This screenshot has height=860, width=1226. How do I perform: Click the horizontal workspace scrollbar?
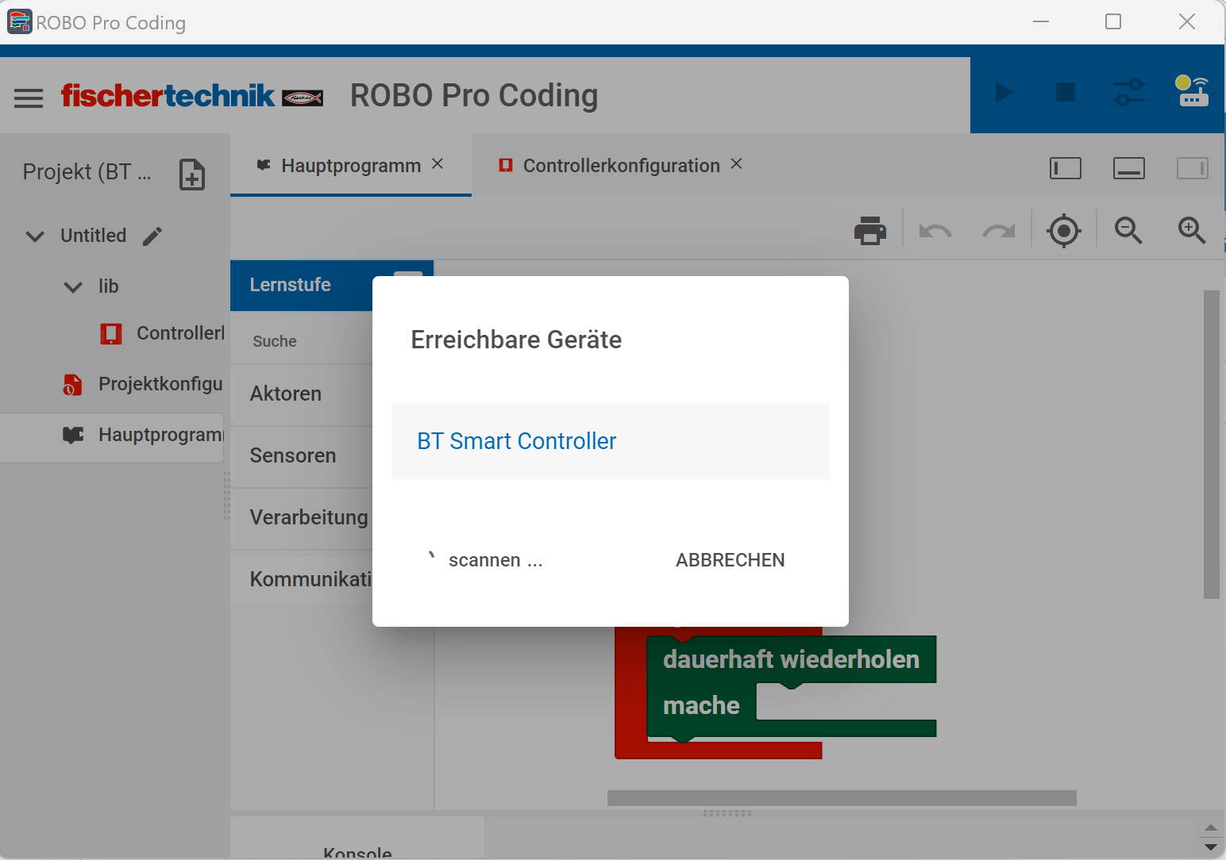point(842,798)
